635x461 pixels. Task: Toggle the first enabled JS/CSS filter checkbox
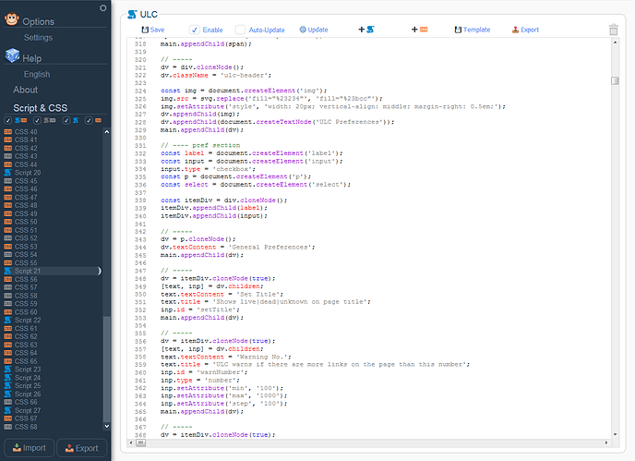pyautogui.click(x=8, y=120)
